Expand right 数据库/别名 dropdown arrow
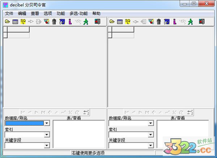Image resolution: width=217 pixels, height=158 pixels. (151, 123)
